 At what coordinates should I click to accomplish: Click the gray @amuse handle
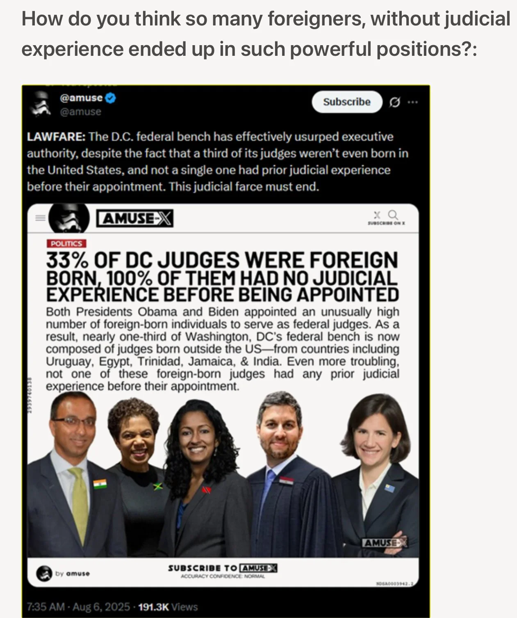80,112
